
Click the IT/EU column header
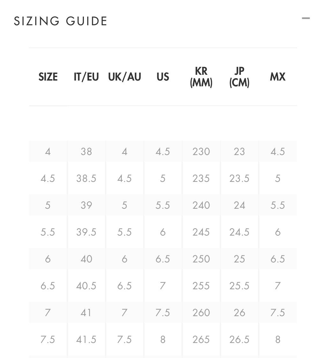86,77
